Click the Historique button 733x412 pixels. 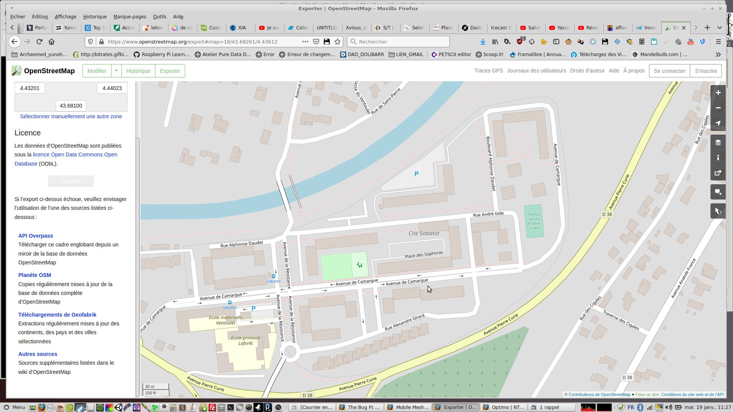coord(138,71)
